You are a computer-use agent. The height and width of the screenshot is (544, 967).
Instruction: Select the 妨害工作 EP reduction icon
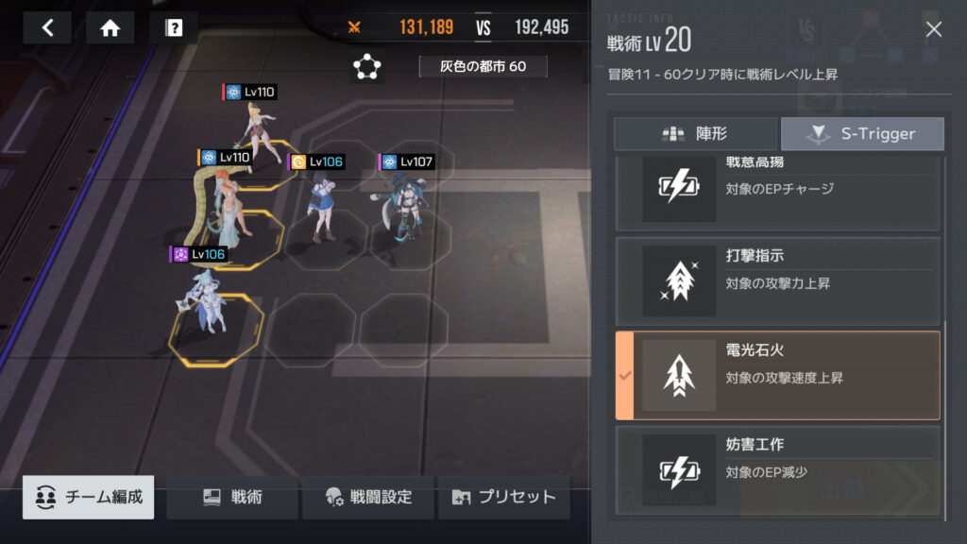679,470
